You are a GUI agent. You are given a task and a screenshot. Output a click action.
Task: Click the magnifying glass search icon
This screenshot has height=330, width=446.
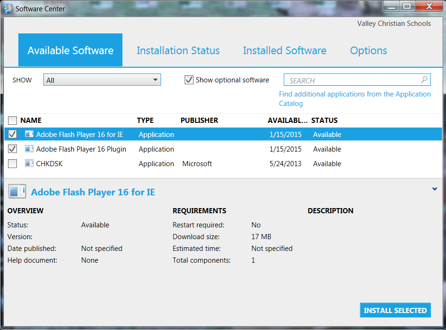(x=424, y=80)
